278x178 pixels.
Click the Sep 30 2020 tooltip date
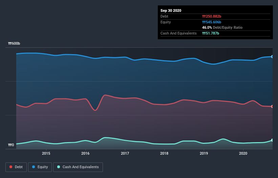coord(171,10)
